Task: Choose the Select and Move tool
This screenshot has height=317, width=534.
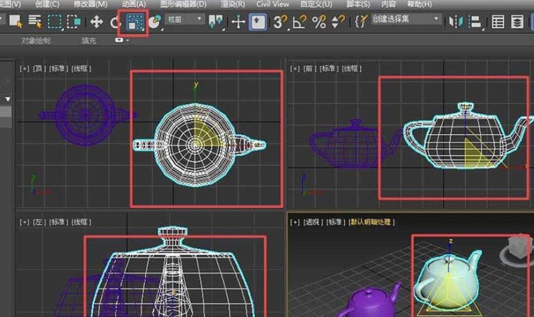Action: [x=96, y=22]
